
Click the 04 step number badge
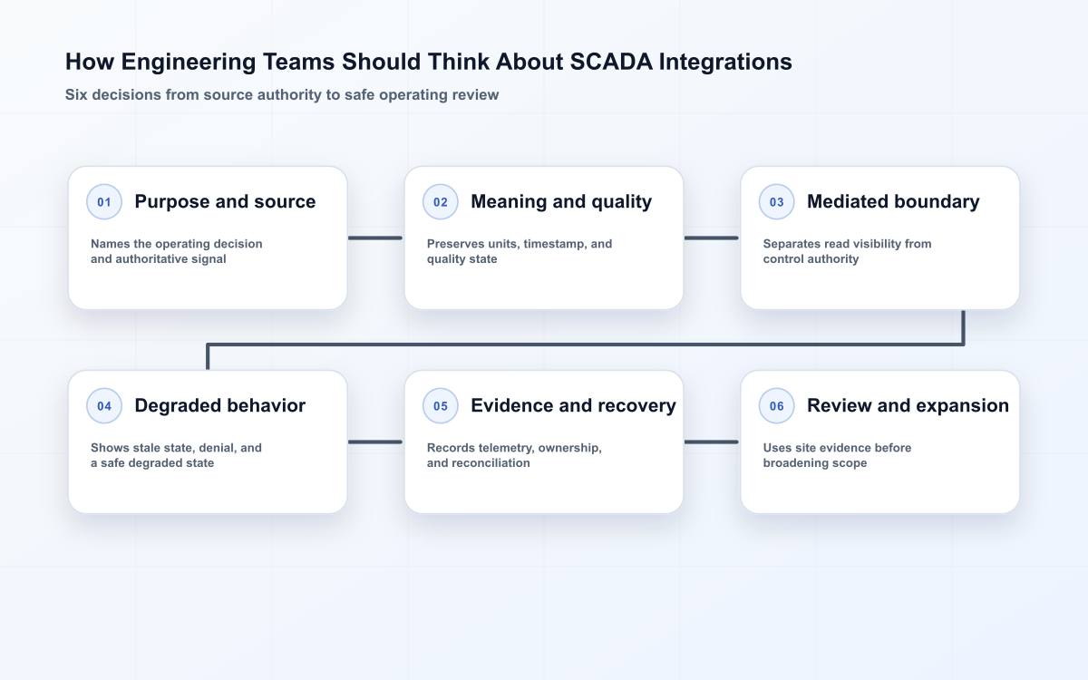point(104,406)
